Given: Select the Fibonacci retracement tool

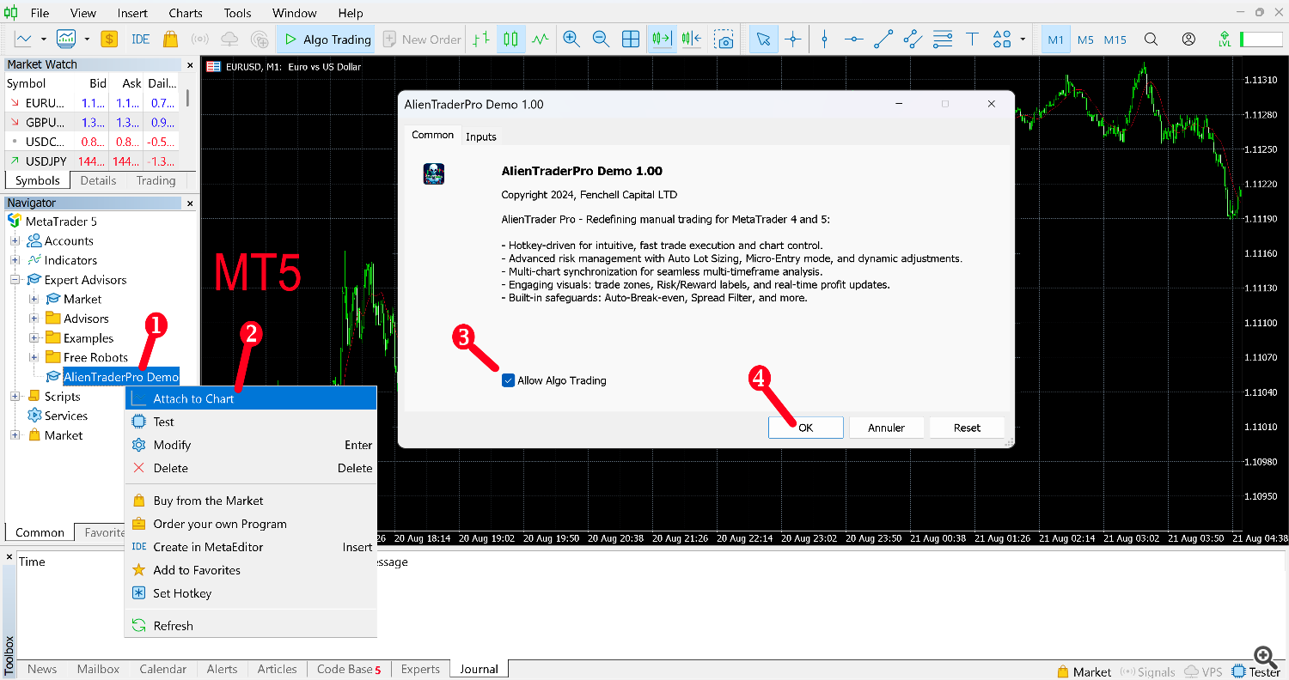Looking at the screenshot, I should click(943, 39).
